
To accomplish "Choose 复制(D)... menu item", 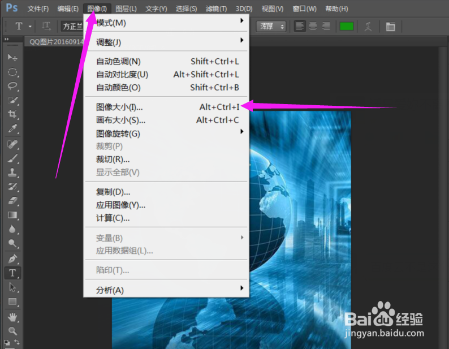I will (x=166, y=192).
